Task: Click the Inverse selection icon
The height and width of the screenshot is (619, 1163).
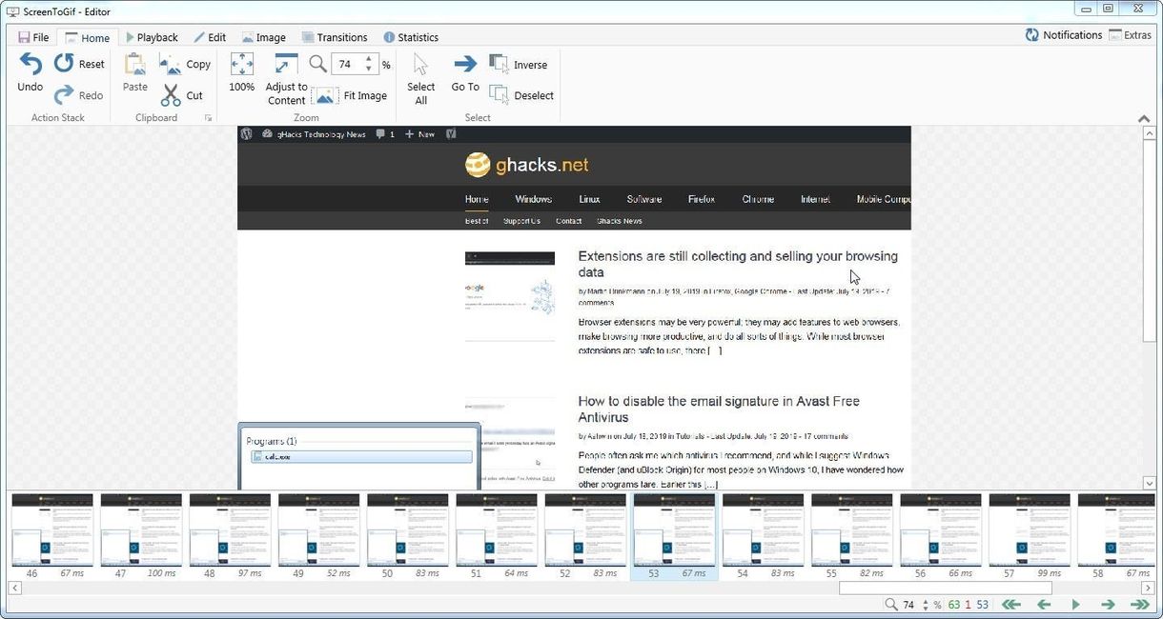Action: pyautogui.click(x=499, y=64)
